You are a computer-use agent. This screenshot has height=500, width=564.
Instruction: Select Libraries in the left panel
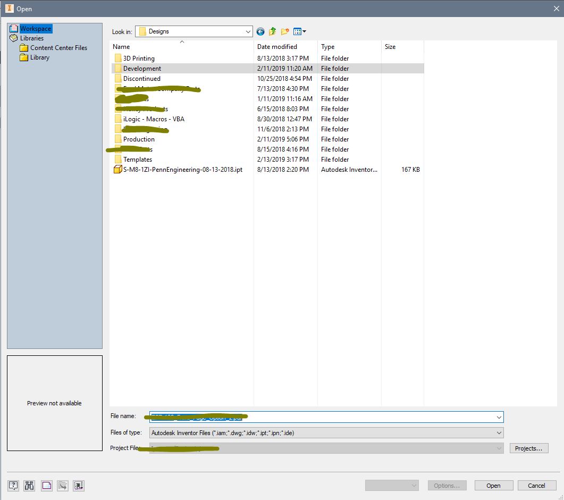[x=33, y=38]
